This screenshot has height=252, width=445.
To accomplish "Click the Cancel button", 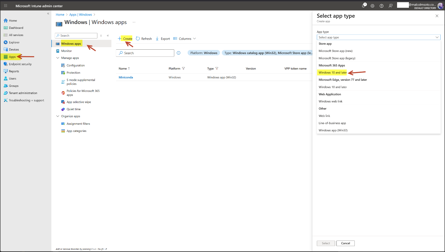I will click(345, 243).
